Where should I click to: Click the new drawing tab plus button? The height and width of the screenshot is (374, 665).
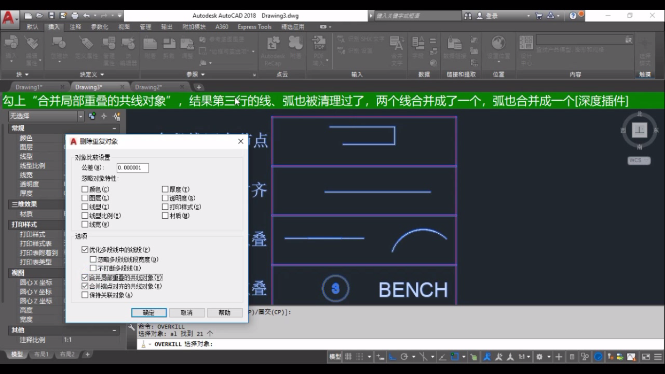(199, 87)
